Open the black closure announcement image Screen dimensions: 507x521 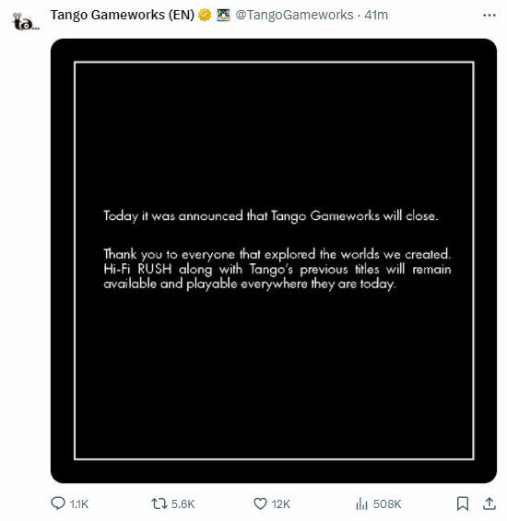274,260
